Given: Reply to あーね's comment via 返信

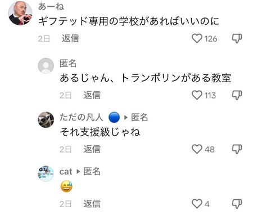Looking at the screenshot, I should 70,38.
